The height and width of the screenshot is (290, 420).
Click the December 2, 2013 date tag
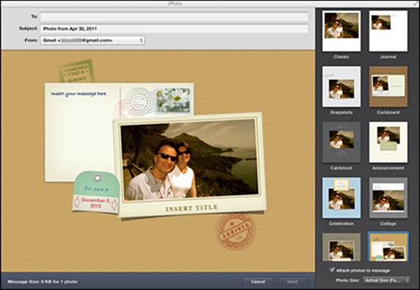(x=95, y=203)
